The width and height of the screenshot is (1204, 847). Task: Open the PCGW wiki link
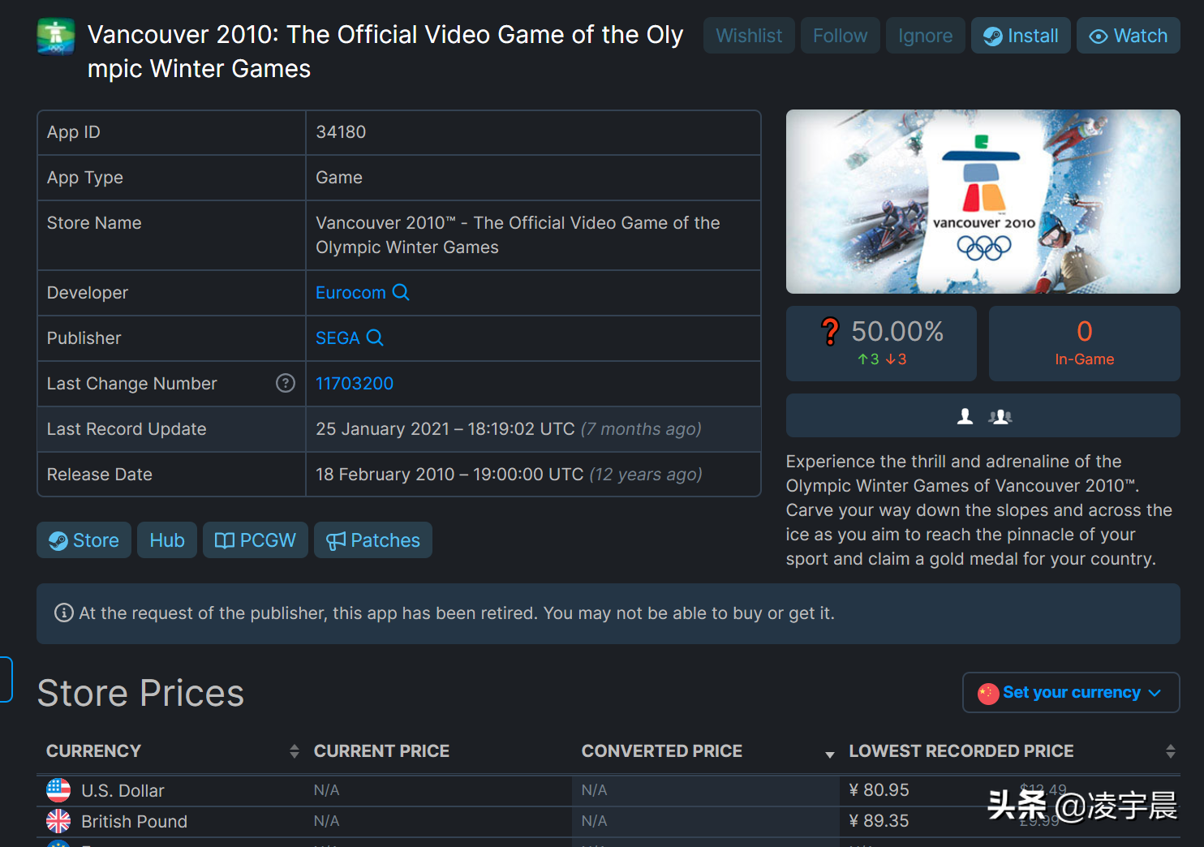pos(255,540)
